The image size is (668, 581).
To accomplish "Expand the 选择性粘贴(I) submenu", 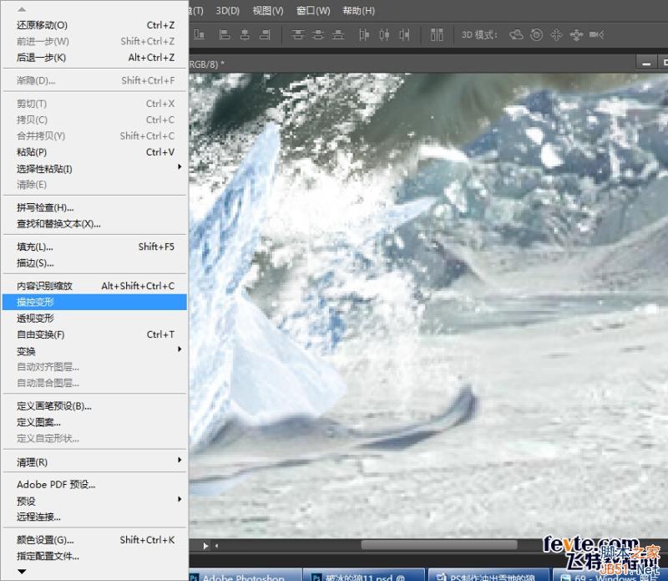I will click(x=94, y=169).
